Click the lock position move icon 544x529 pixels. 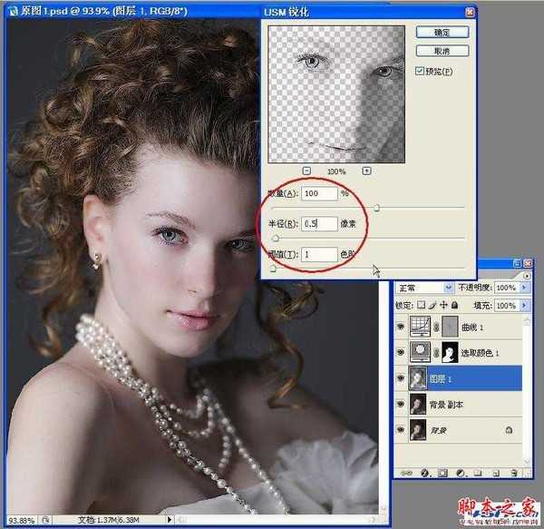[x=445, y=305]
